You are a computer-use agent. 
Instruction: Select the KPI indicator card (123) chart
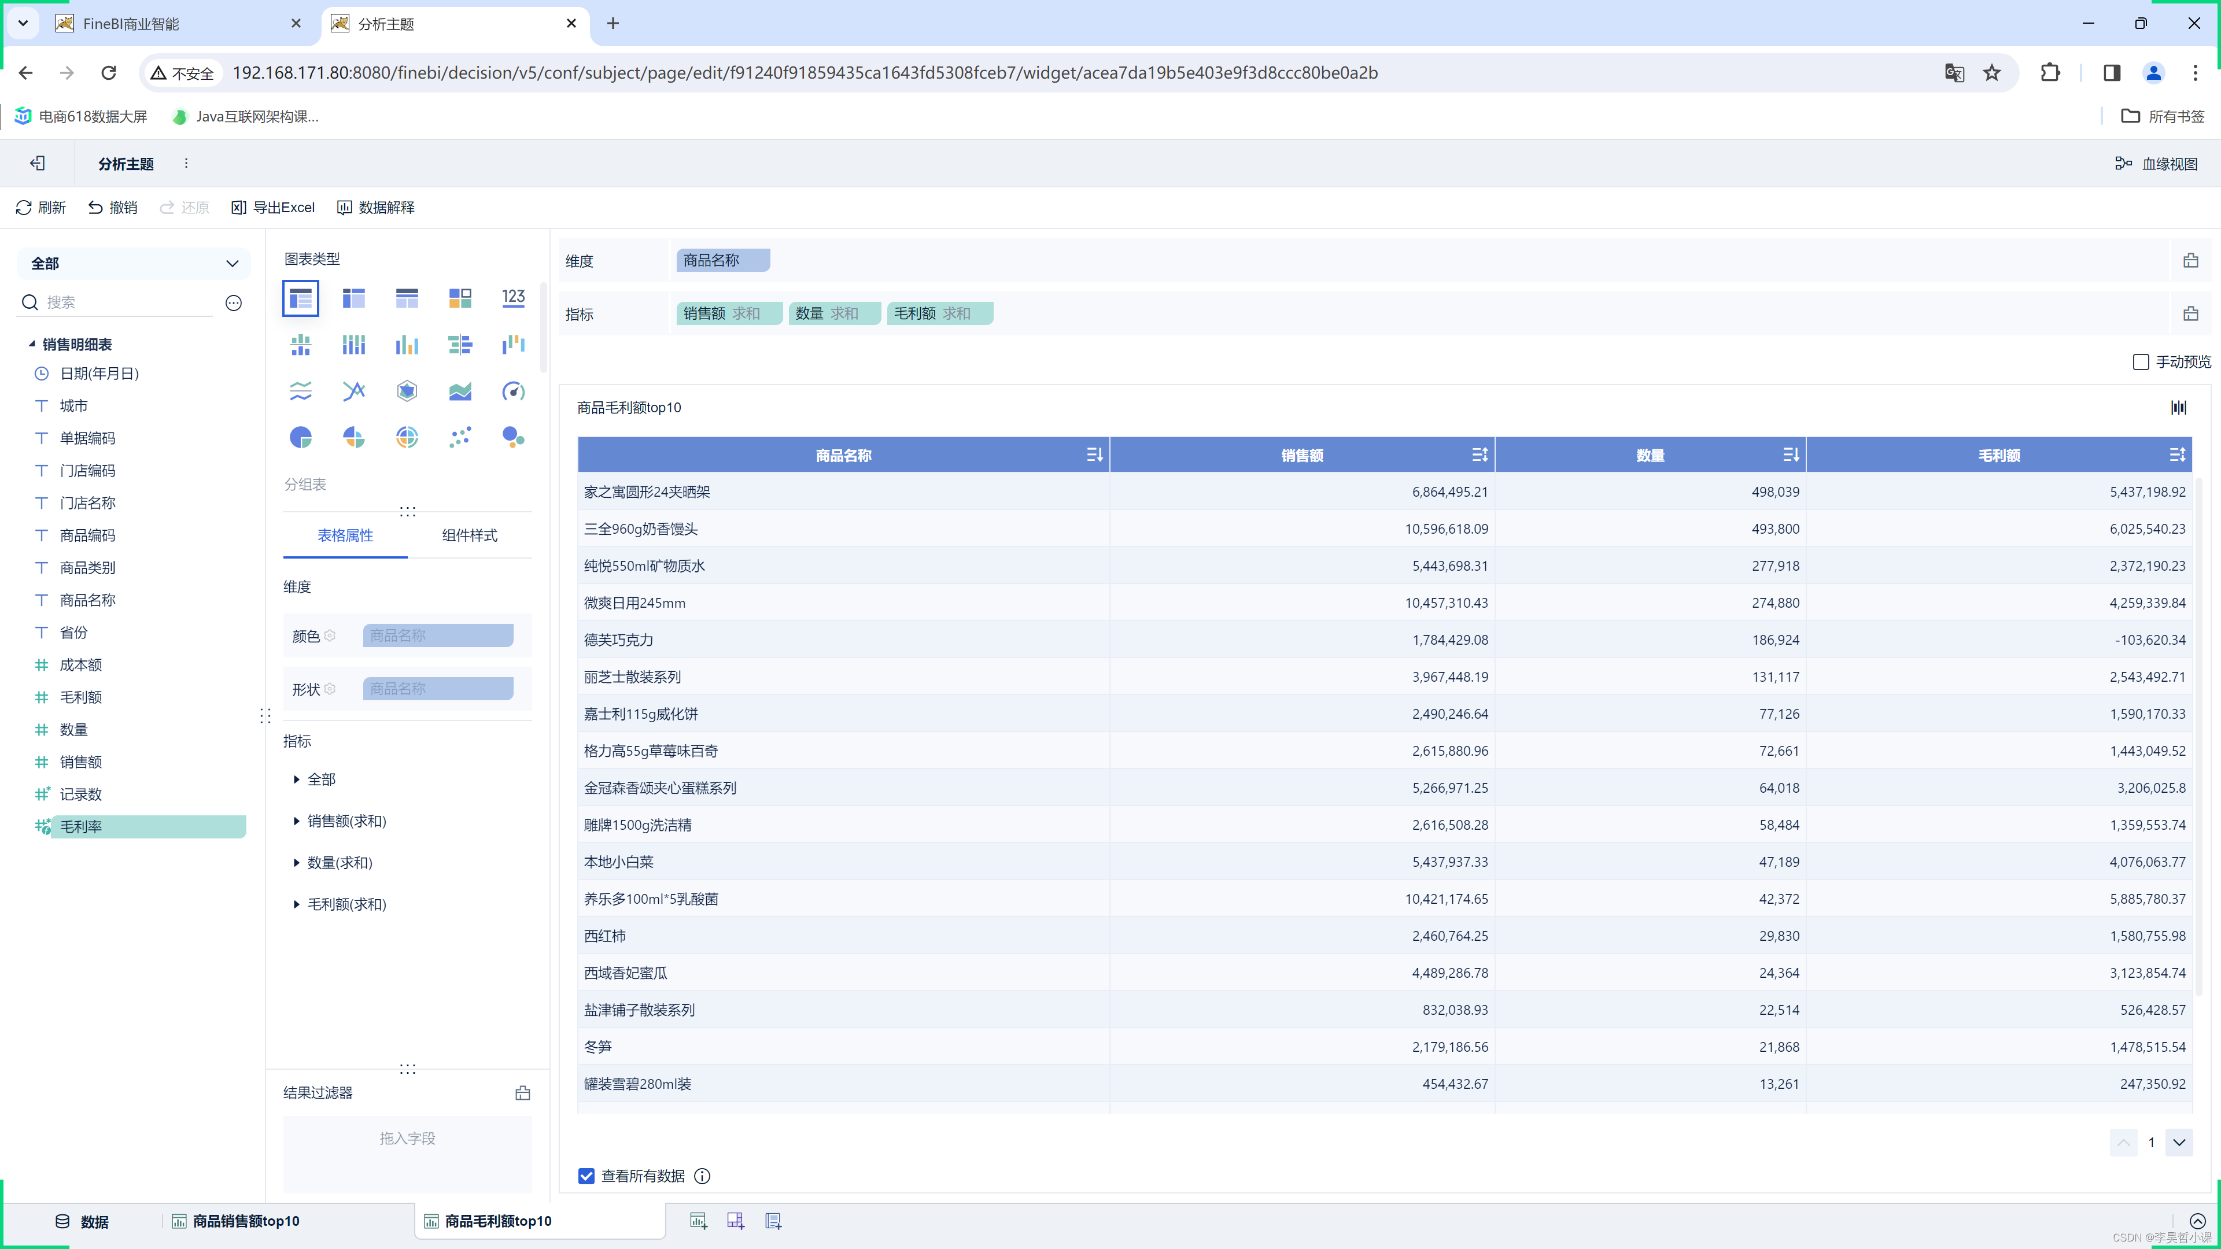pos(513,298)
